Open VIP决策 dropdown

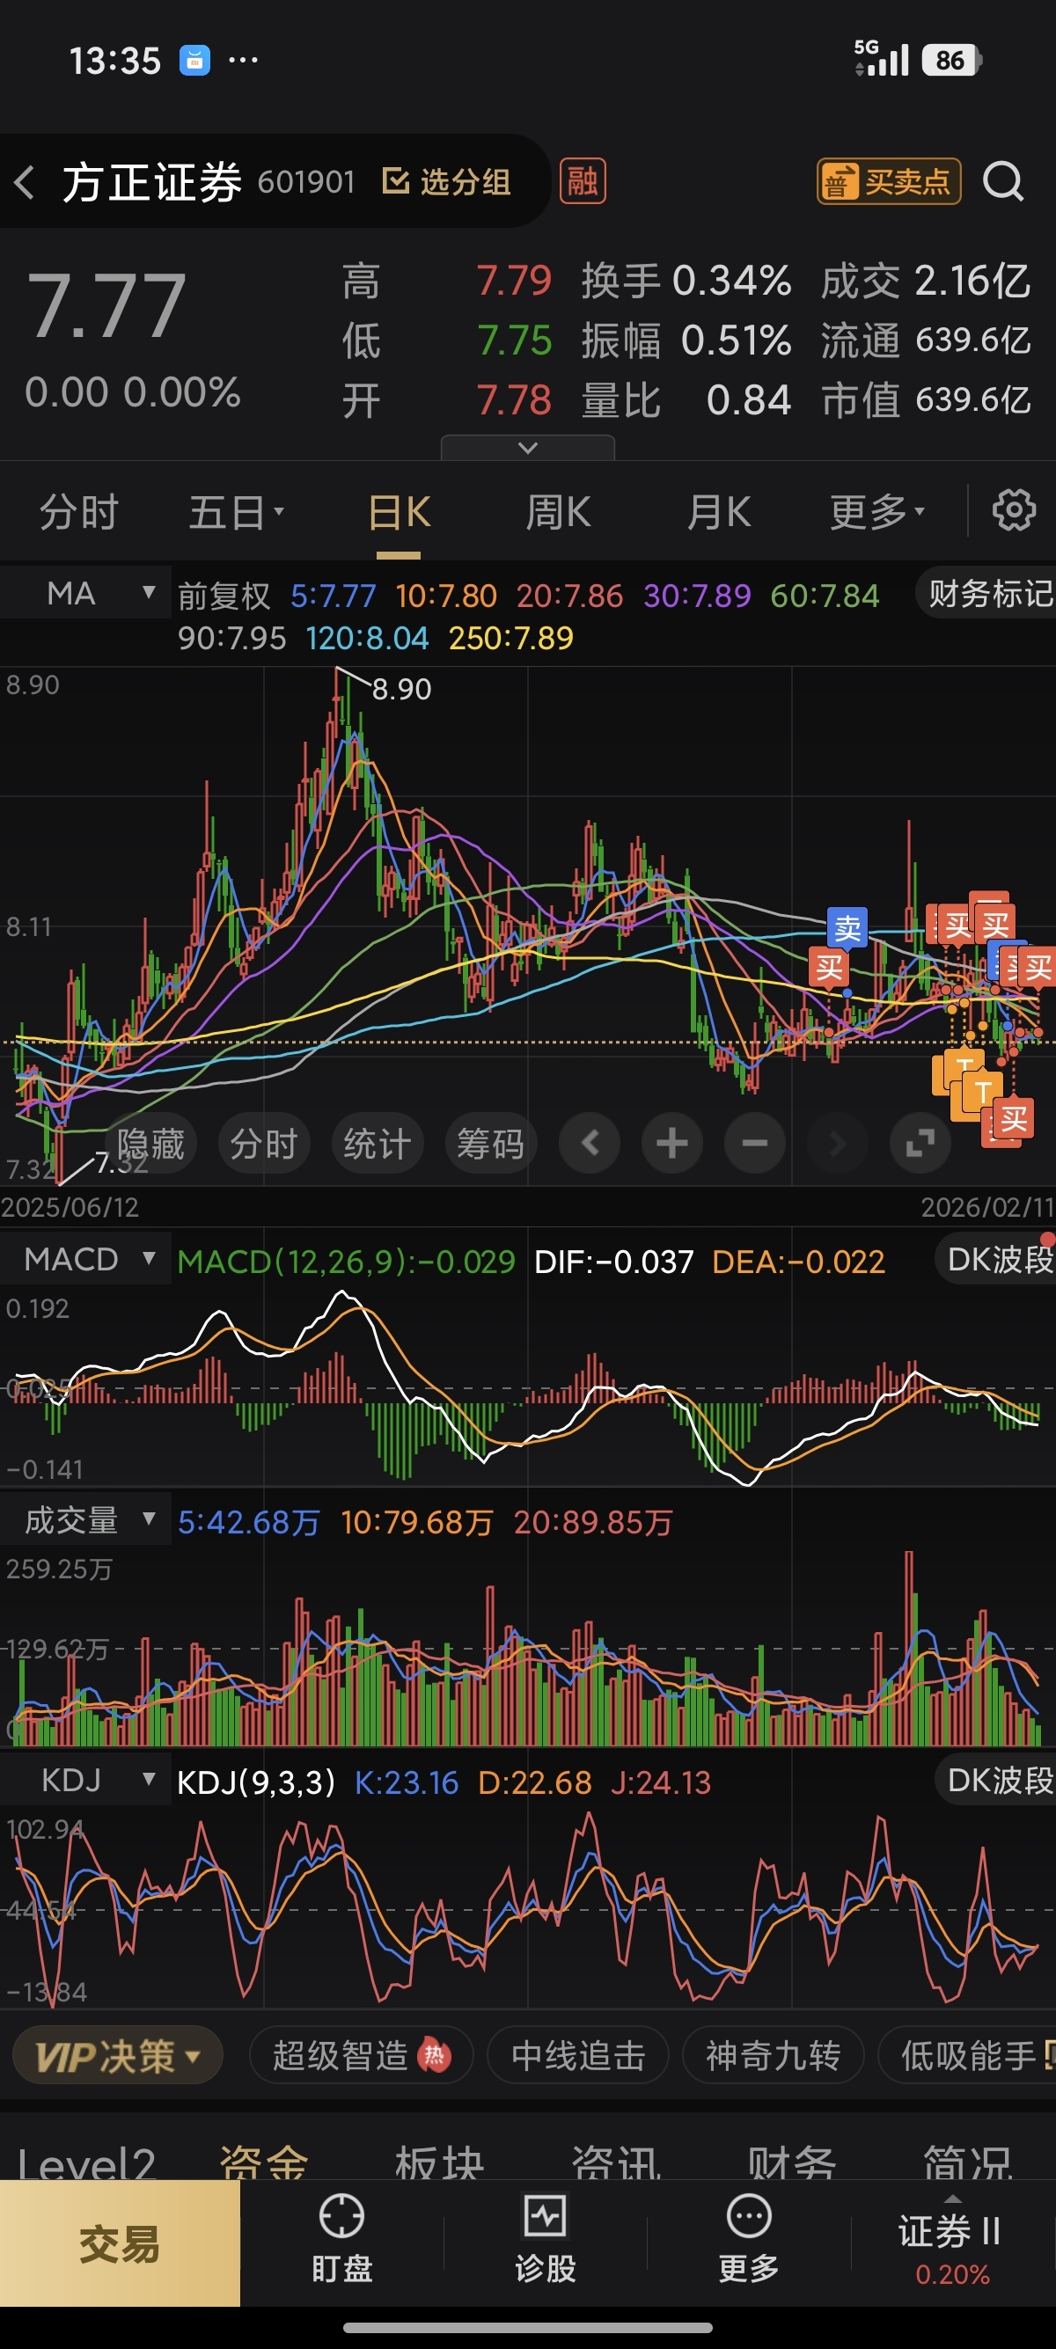click(118, 2055)
